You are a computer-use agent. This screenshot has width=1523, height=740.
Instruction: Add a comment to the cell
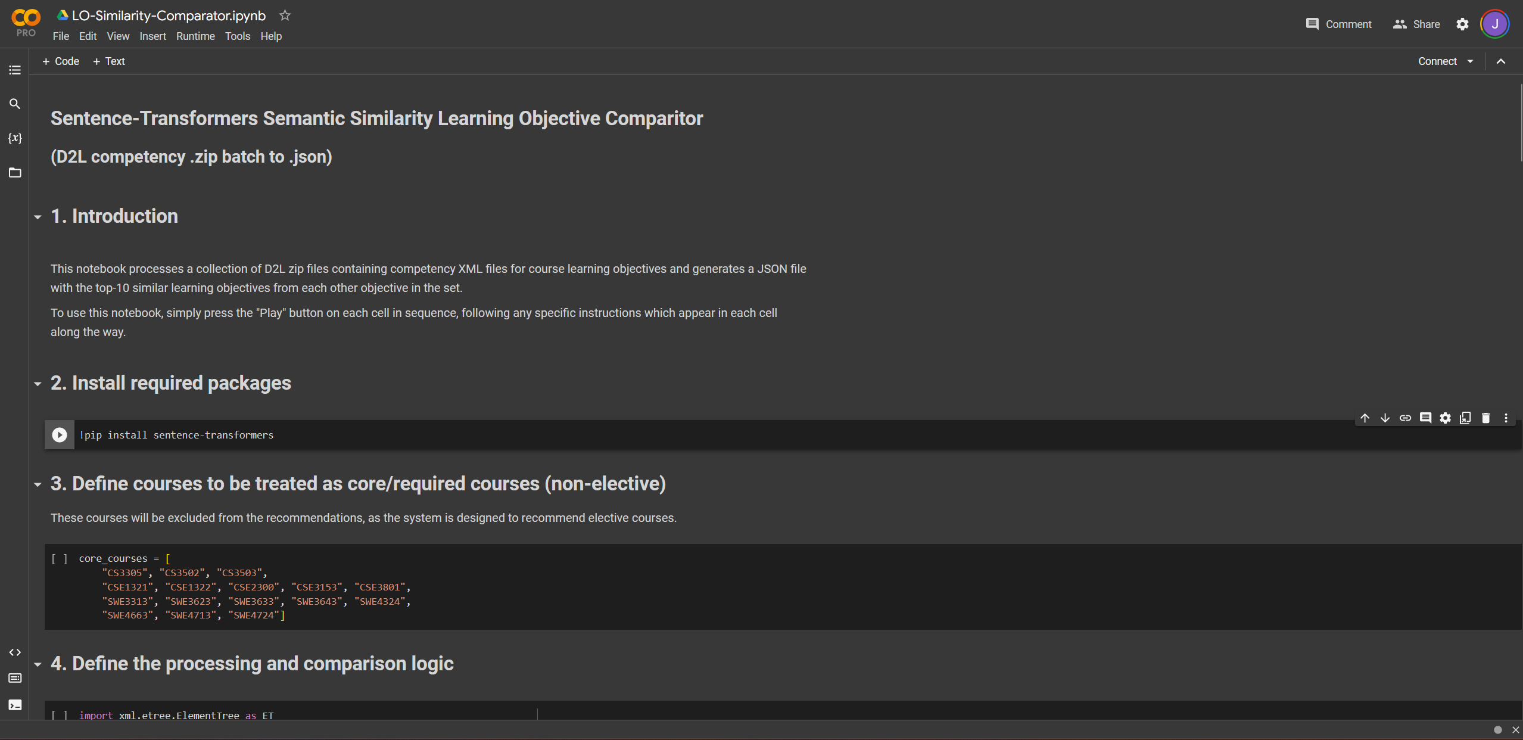pyautogui.click(x=1425, y=418)
